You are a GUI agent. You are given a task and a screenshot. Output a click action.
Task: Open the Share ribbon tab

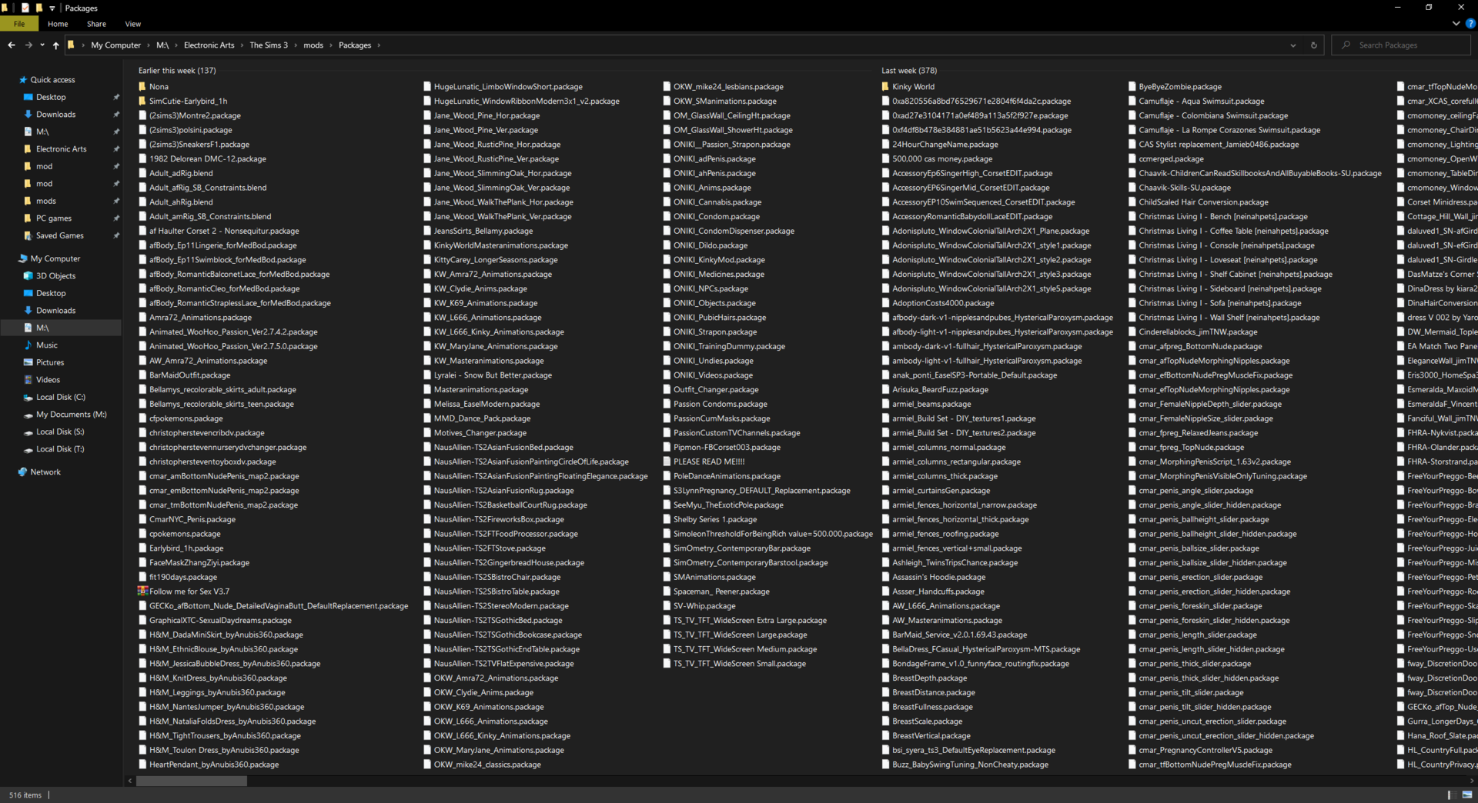96,24
